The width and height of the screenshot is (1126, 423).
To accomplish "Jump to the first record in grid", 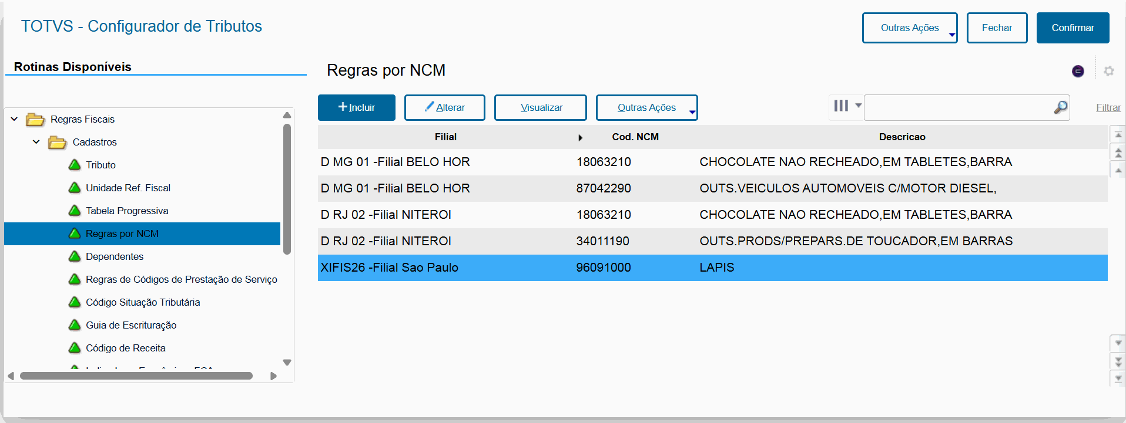I will coord(1118,135).
